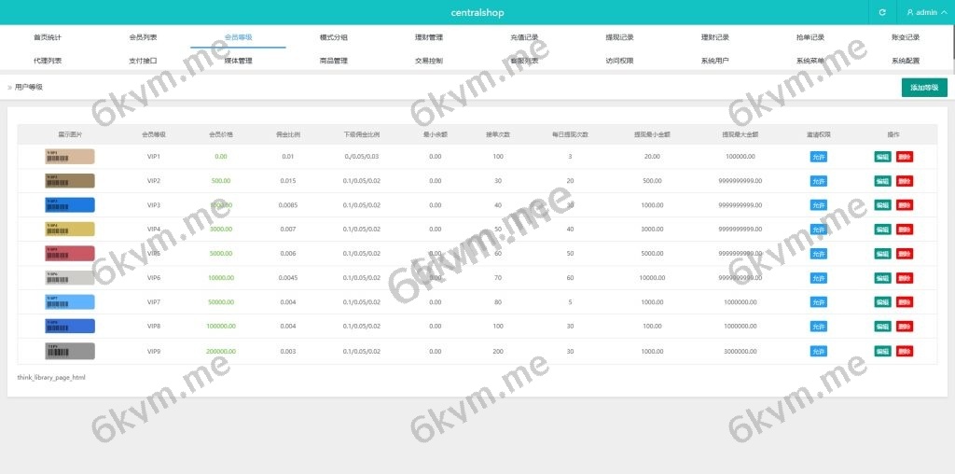
Task: Edit the VIP2 level
Action: pos(882,181)
